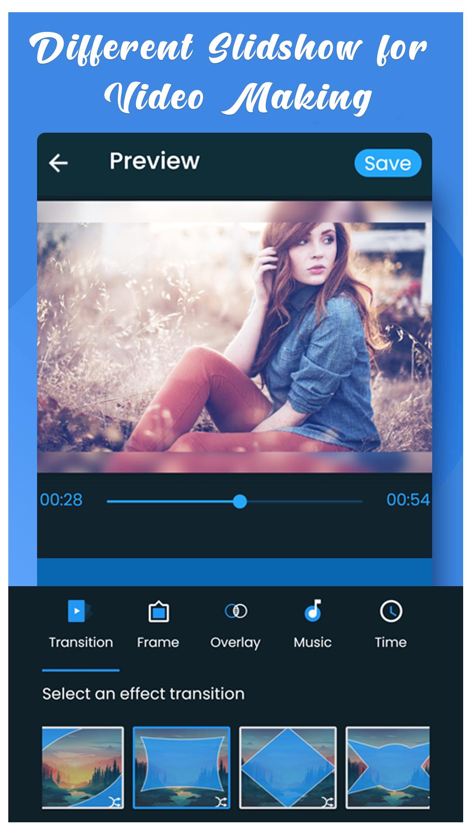
Task: Select the Transition icon
Action: (80, 611)
